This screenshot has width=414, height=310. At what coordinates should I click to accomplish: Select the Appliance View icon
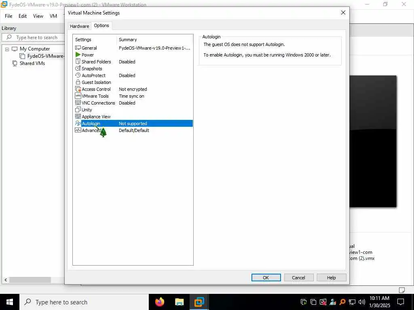click(78, 116)
